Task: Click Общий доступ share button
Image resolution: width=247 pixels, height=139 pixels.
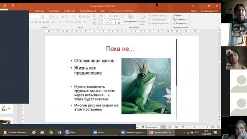Action: [209, 11]
